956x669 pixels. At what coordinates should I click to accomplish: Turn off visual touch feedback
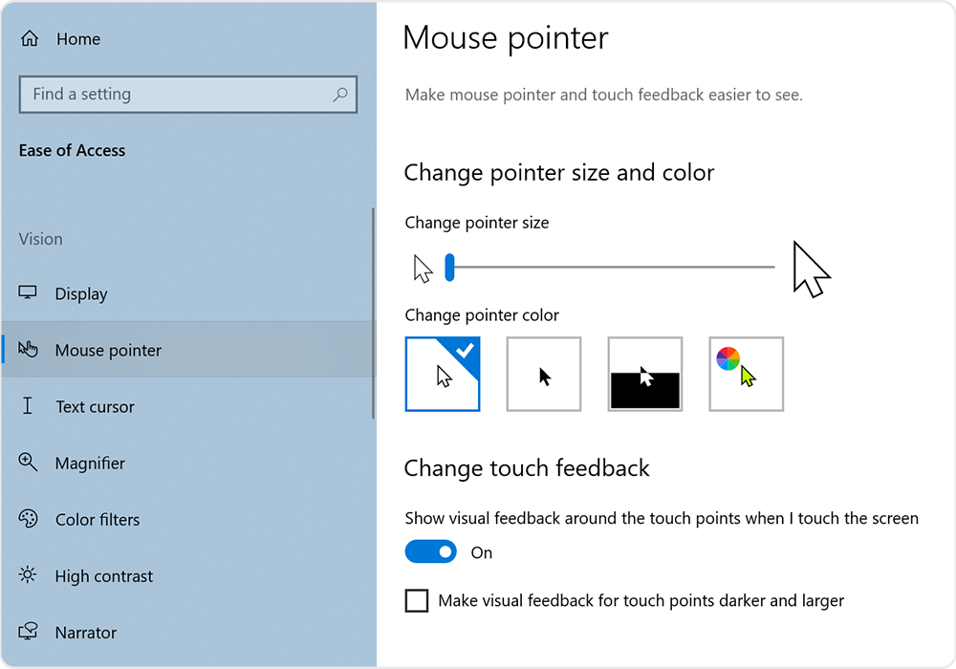pyautogui.click(x=430, y=552)
